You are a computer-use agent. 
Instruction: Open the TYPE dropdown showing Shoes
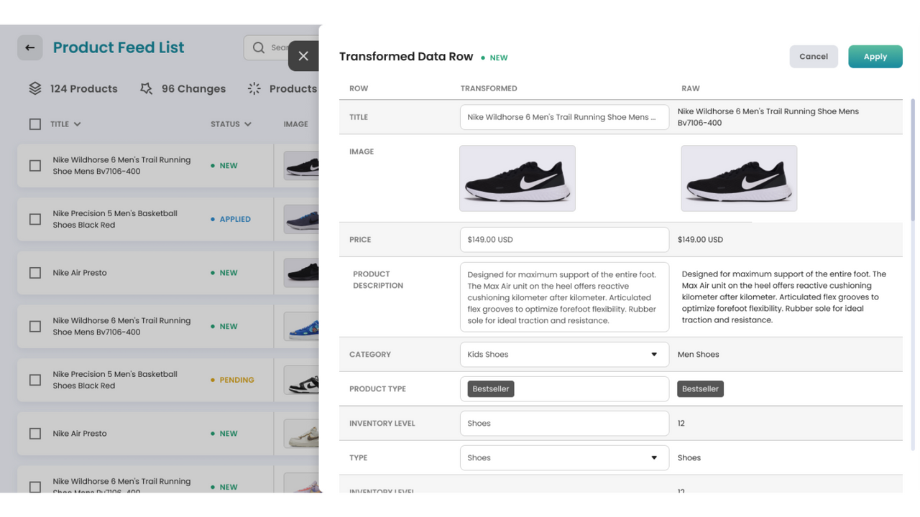pyautogui.click(x=564, y=457)
